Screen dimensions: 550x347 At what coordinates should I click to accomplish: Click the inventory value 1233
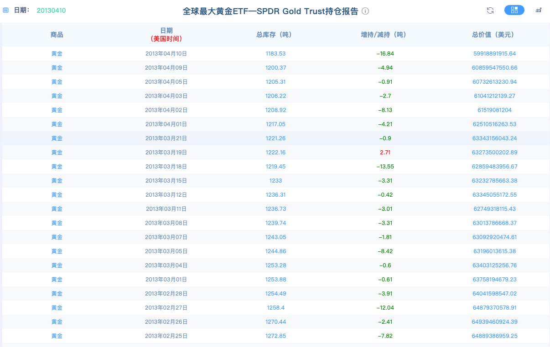click(275, 181)
